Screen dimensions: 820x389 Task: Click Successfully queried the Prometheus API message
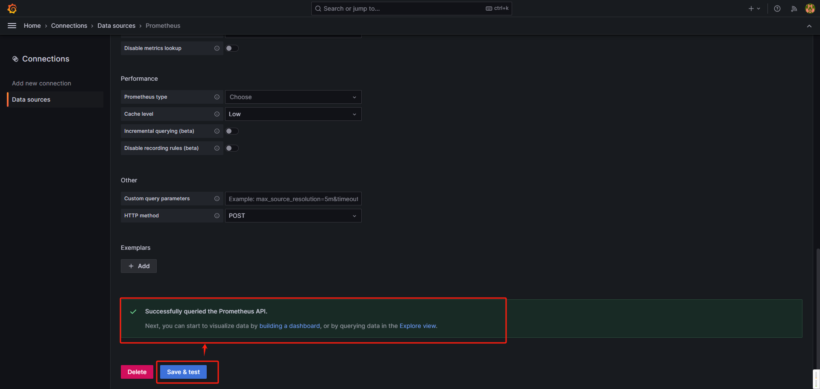coord(206,311)
